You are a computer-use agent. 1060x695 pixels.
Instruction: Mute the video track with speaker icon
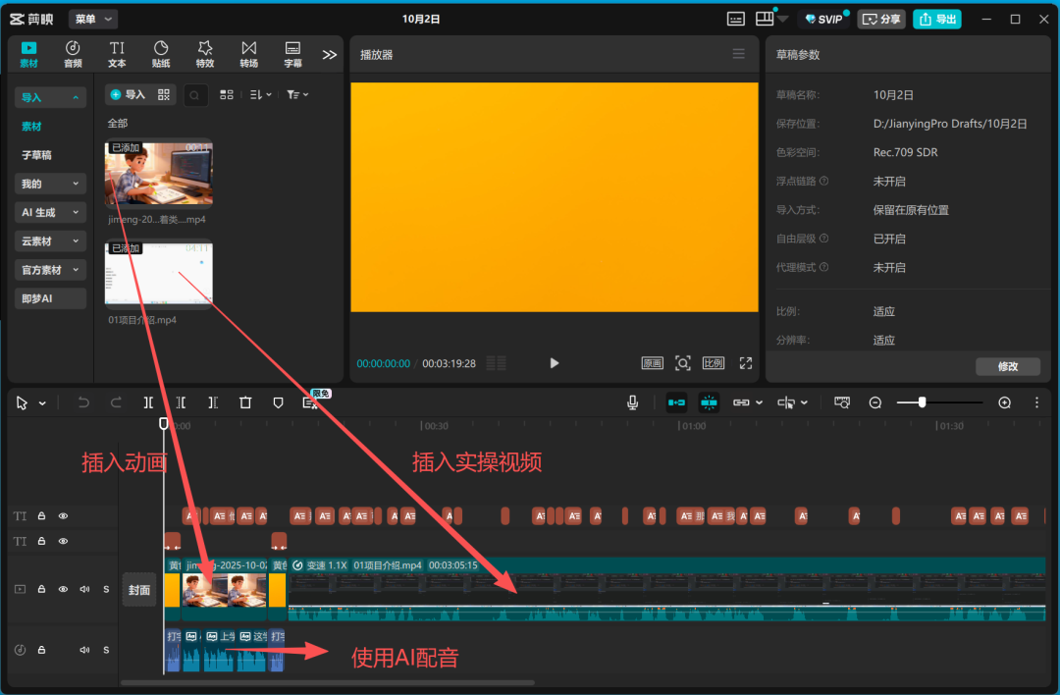tap(84, 589)
